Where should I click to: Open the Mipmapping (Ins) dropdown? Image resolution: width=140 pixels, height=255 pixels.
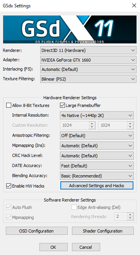(x=97, y=146)
